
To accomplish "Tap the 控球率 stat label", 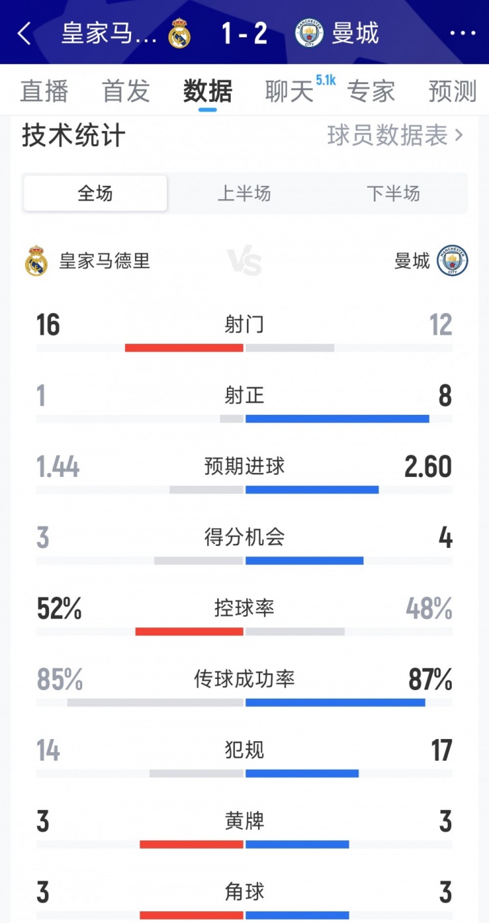I will tap(244, 608).
